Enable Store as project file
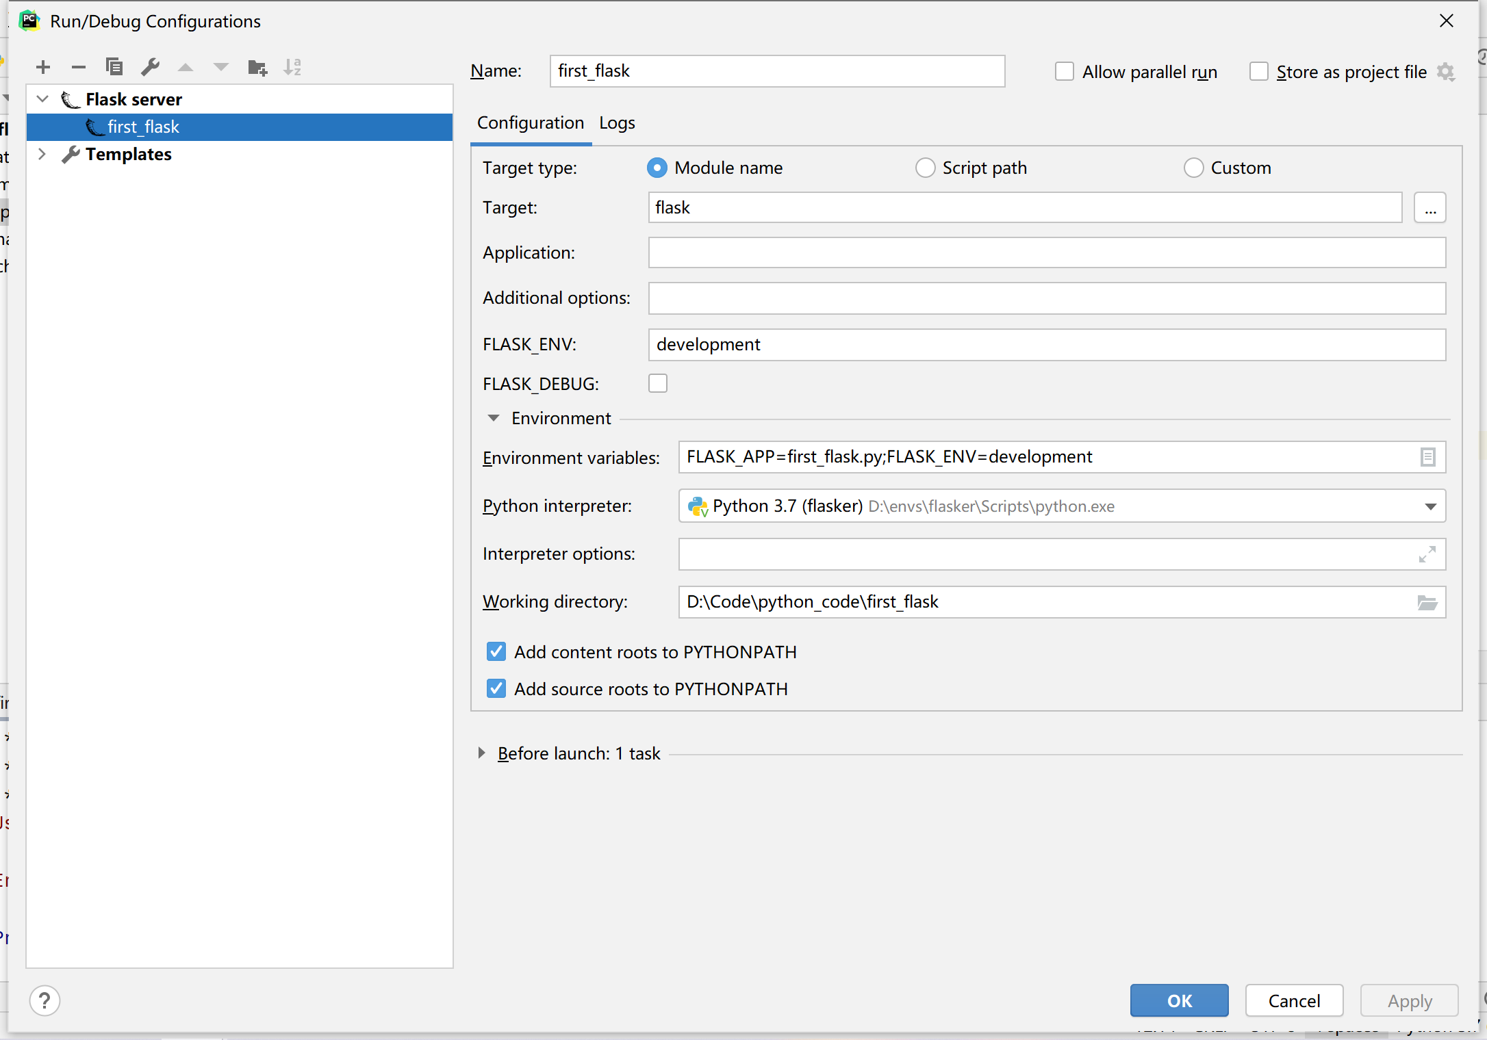This screenshot has width=1487, height=1040. click(x=1259, y=71)
